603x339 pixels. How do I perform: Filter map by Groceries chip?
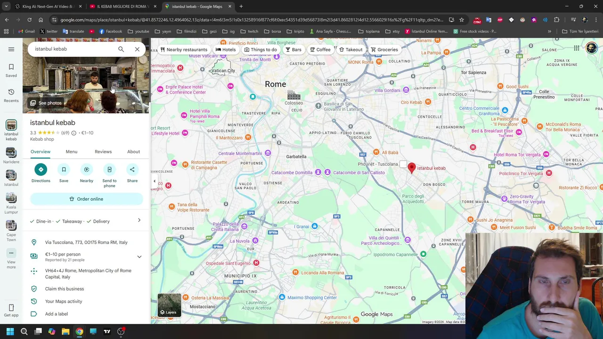pyautogui.click(x=384, y=49)
